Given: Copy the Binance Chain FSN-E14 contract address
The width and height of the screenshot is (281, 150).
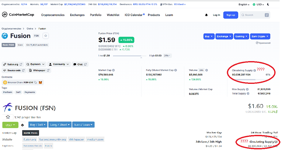Looking at the screenshot, I should point(35,82).
